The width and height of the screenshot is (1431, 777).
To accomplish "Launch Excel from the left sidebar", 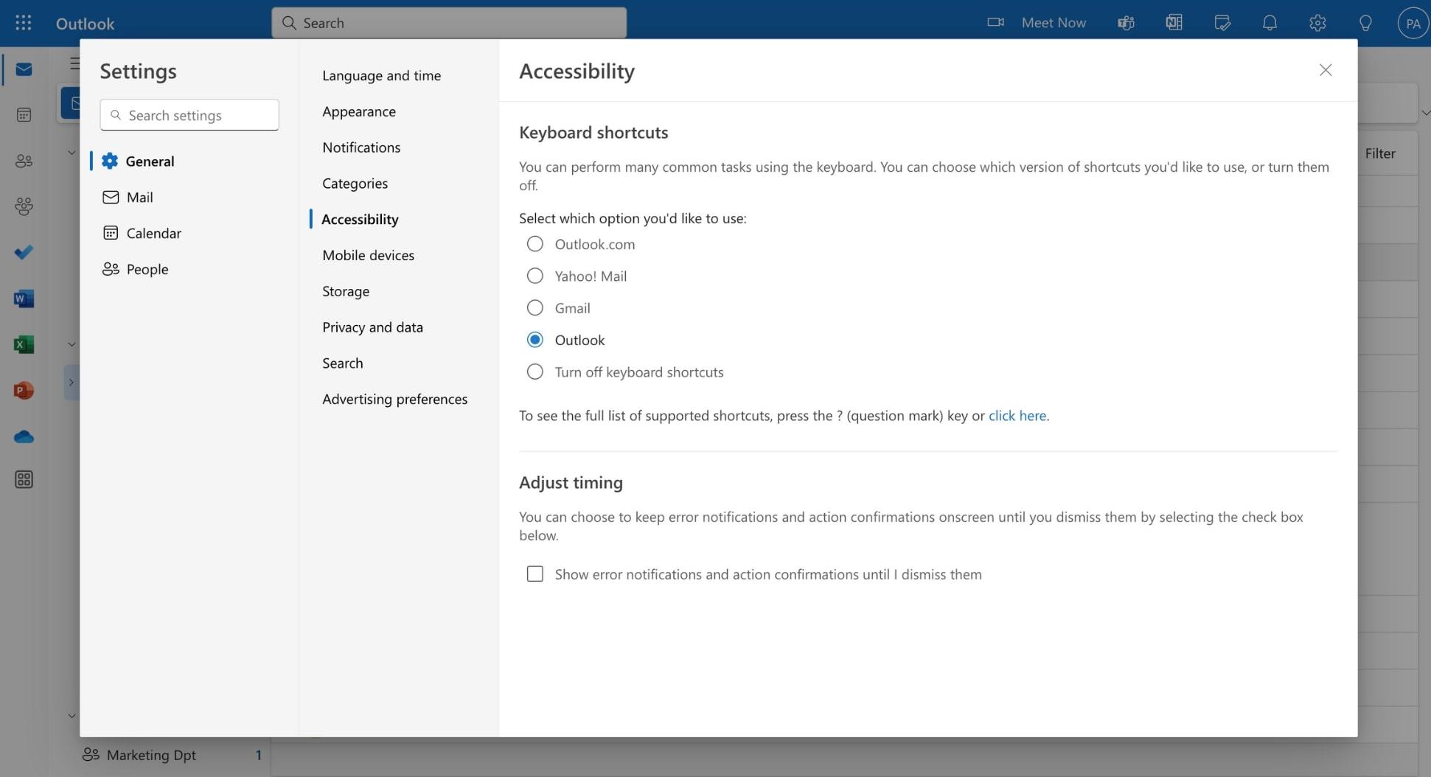I will (24, 344).
